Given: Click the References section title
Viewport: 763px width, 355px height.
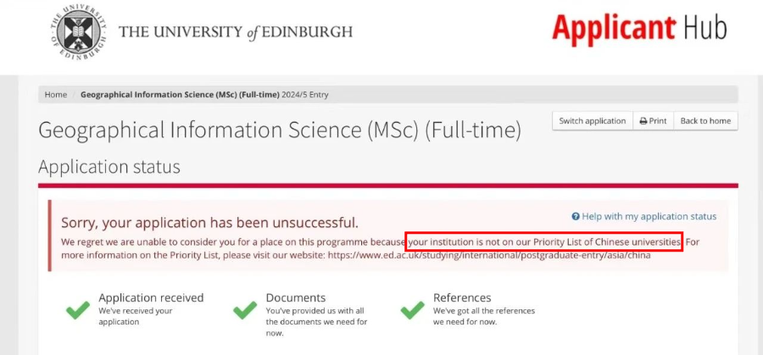Looking at the screenshot, I should (462, 297).
